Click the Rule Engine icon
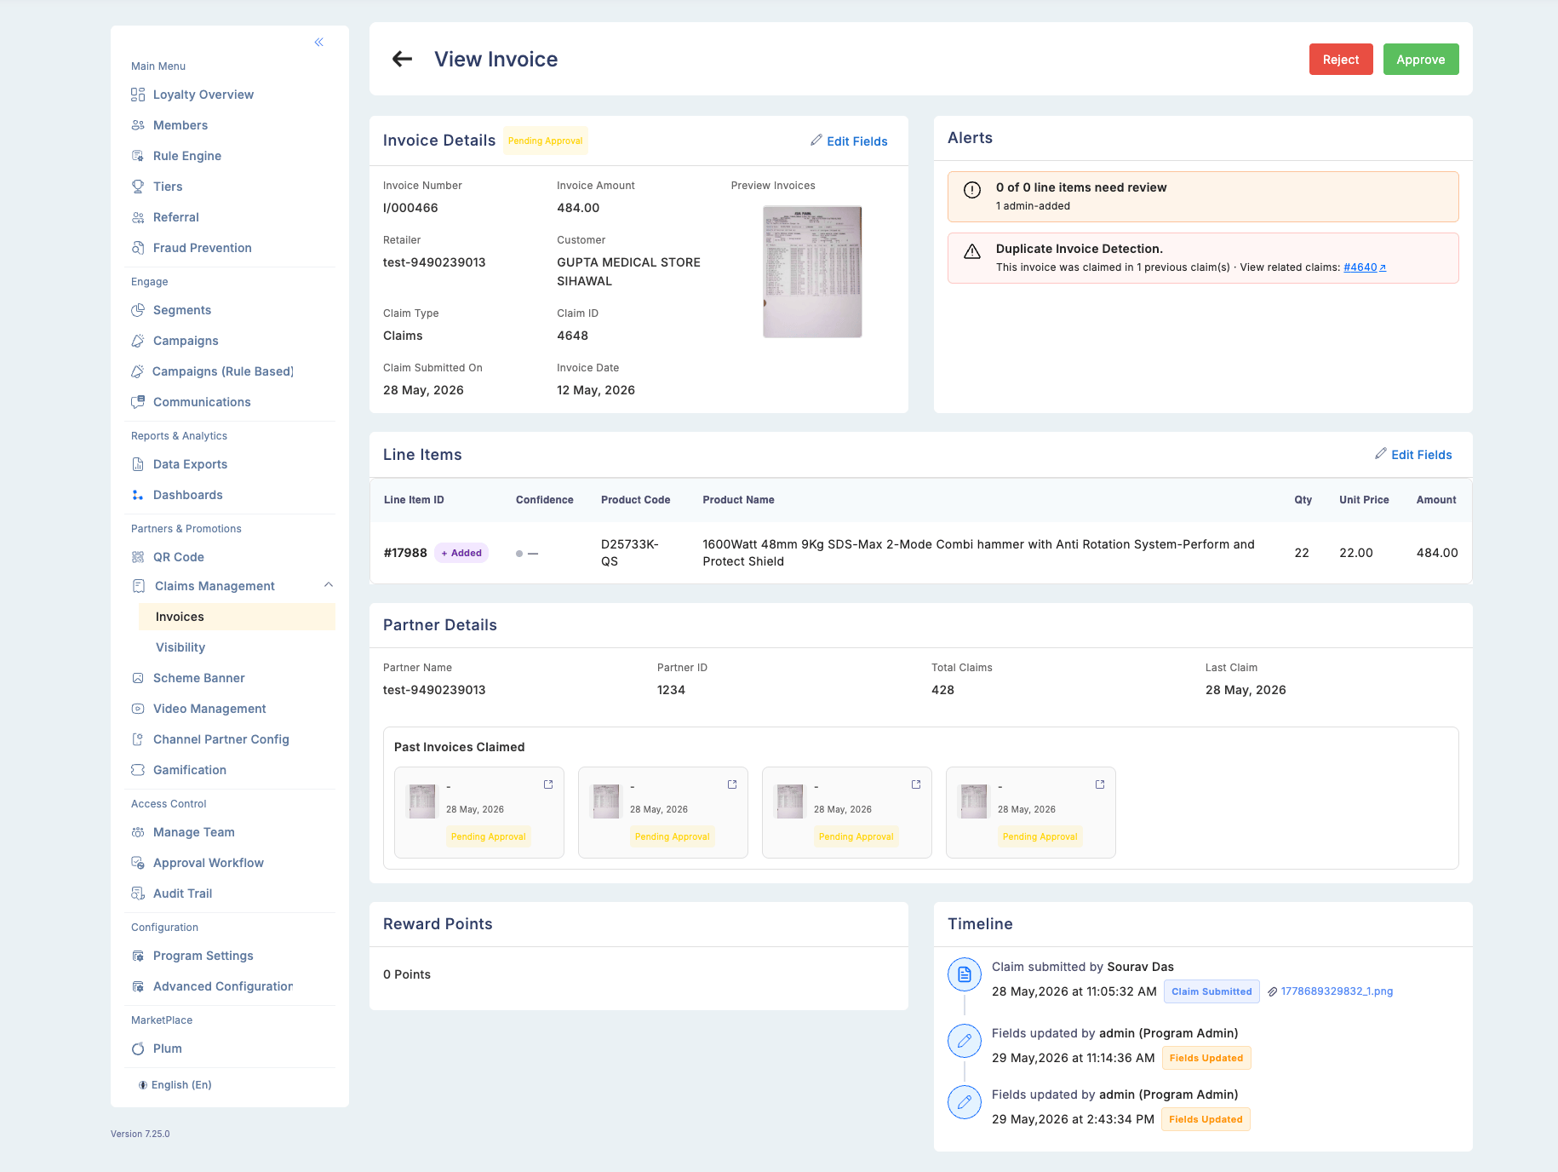This screenshot has width=1558, height=1172. point(138,156)
